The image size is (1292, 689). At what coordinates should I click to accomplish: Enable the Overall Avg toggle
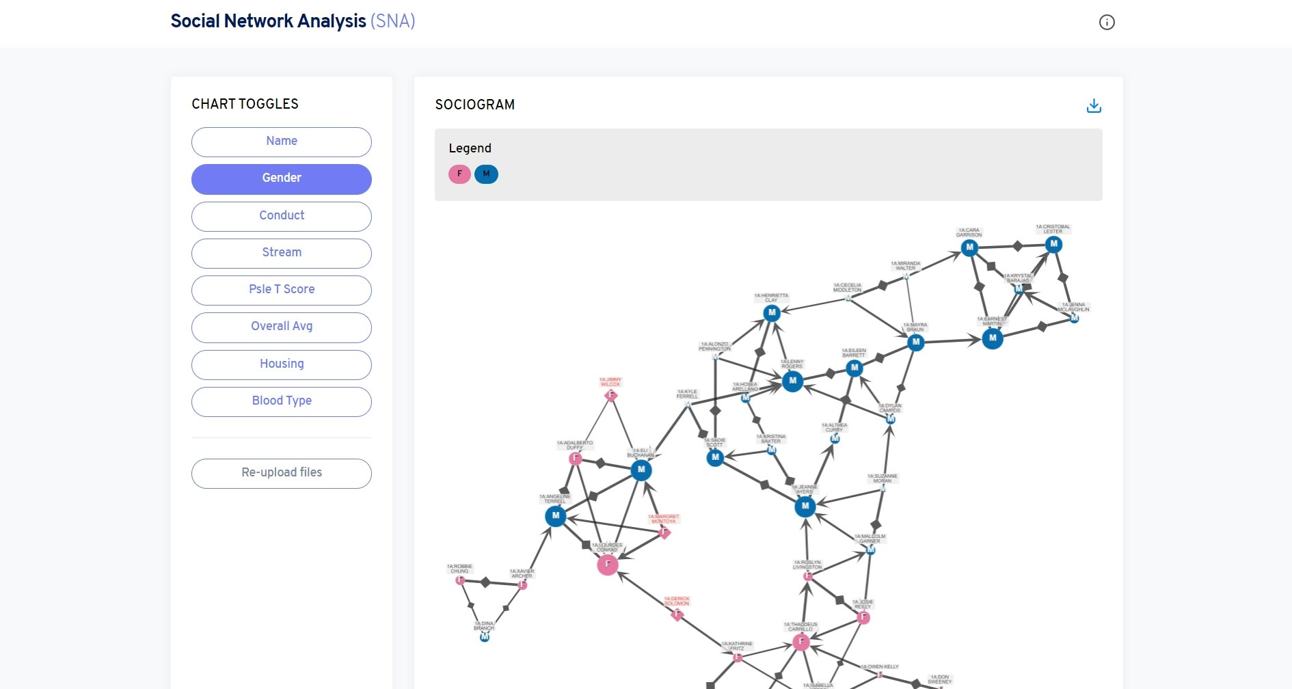pyautogui.click(x=281, y=327)
